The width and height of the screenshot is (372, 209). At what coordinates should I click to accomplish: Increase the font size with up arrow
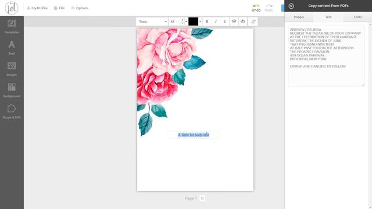click(182, 20)
